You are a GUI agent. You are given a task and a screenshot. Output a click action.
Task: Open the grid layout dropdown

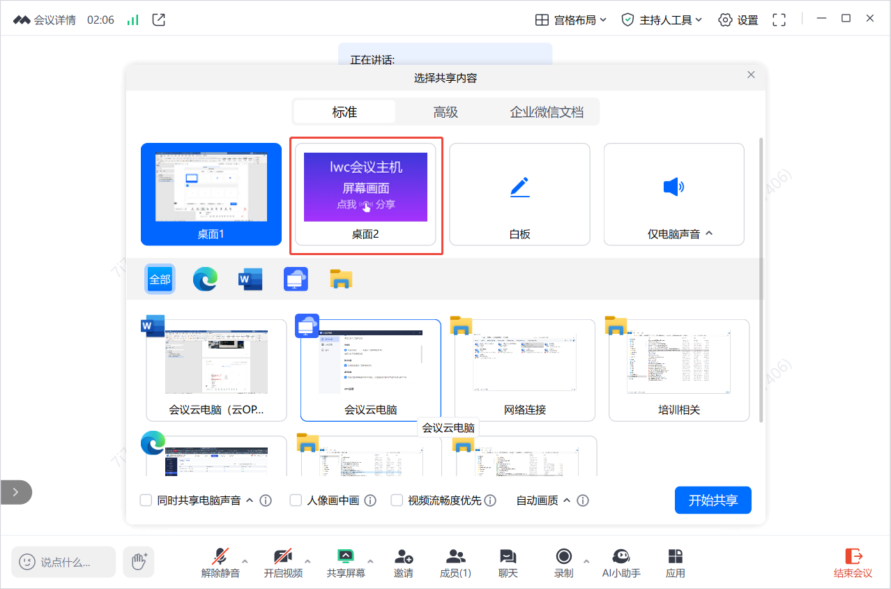tap(570, 20)
